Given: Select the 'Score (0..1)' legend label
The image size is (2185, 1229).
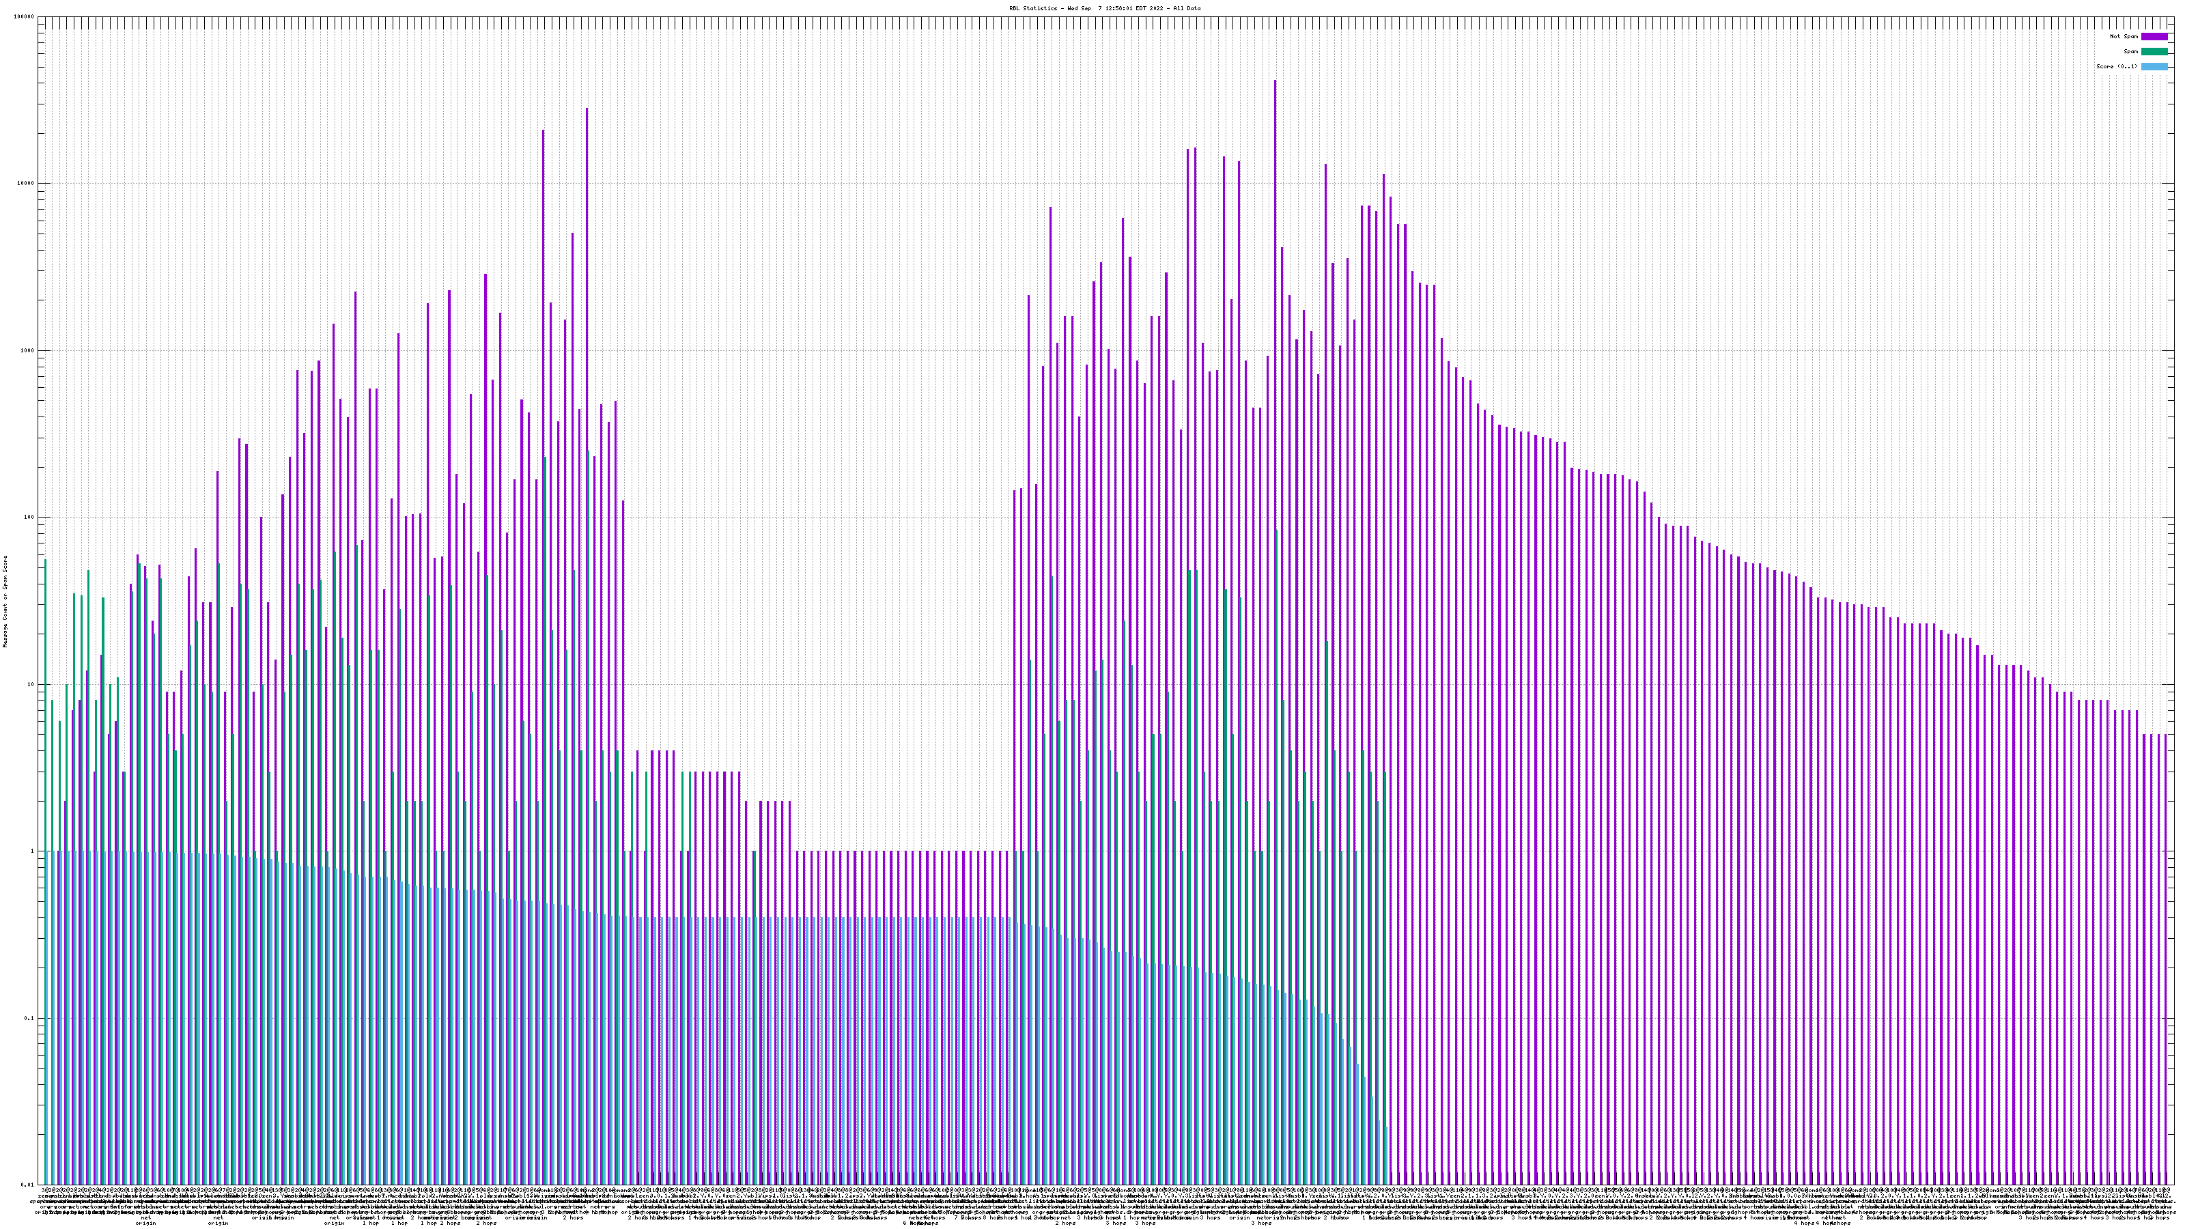Looking at the screenshot, I should pos(2116,66).
